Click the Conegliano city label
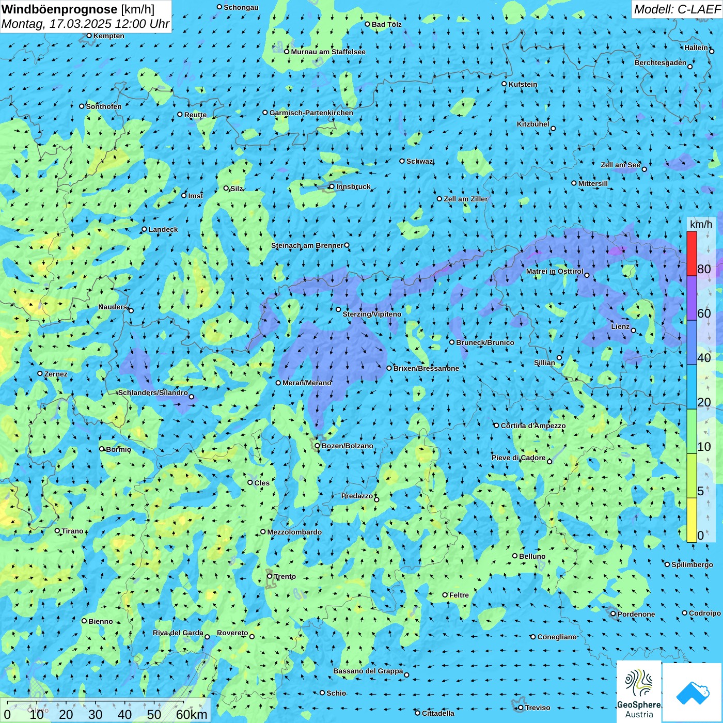 (557, 637)
